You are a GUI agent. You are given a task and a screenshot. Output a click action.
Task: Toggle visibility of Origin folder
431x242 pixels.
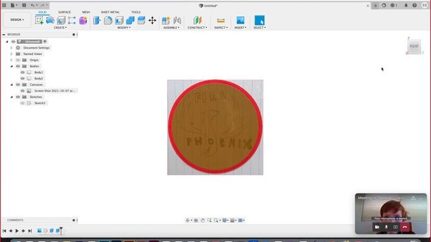18,60
